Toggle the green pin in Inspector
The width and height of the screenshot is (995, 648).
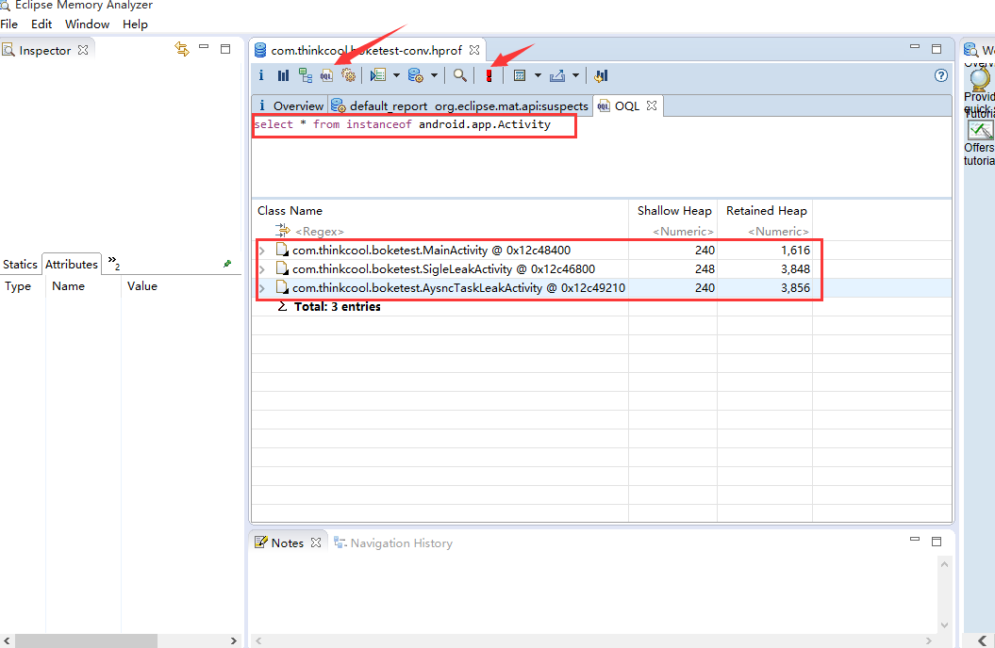pos(227,265)
